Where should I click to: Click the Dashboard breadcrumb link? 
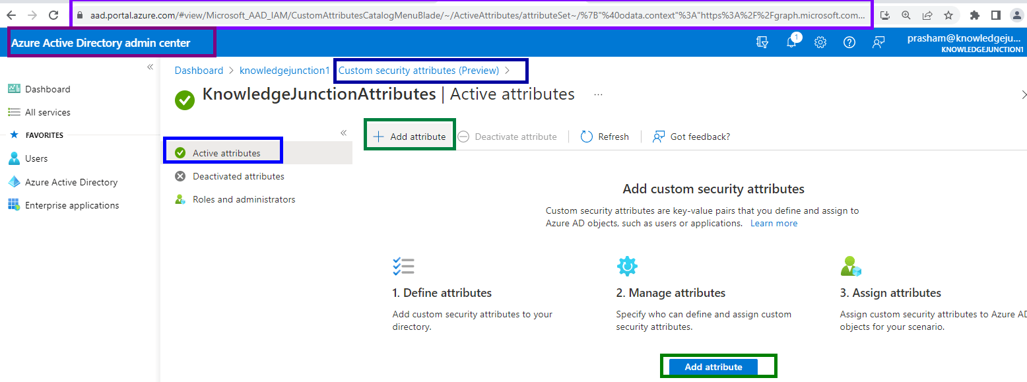tap(199, 70)
